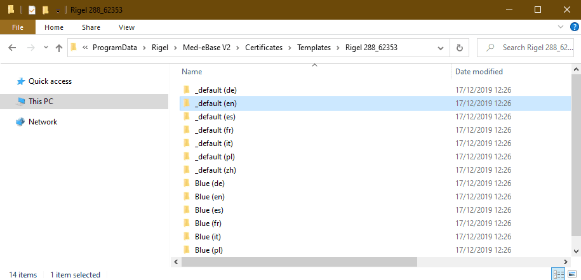Open Customize Quick Access Toolbar dropdown
The image size is (581, 280).
tap(58, 10)
